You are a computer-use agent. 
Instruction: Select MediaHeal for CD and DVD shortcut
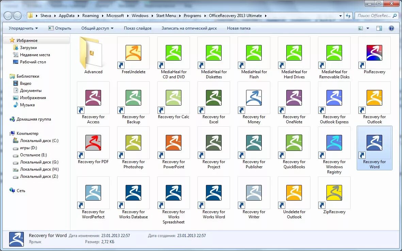tap(174, 58)
